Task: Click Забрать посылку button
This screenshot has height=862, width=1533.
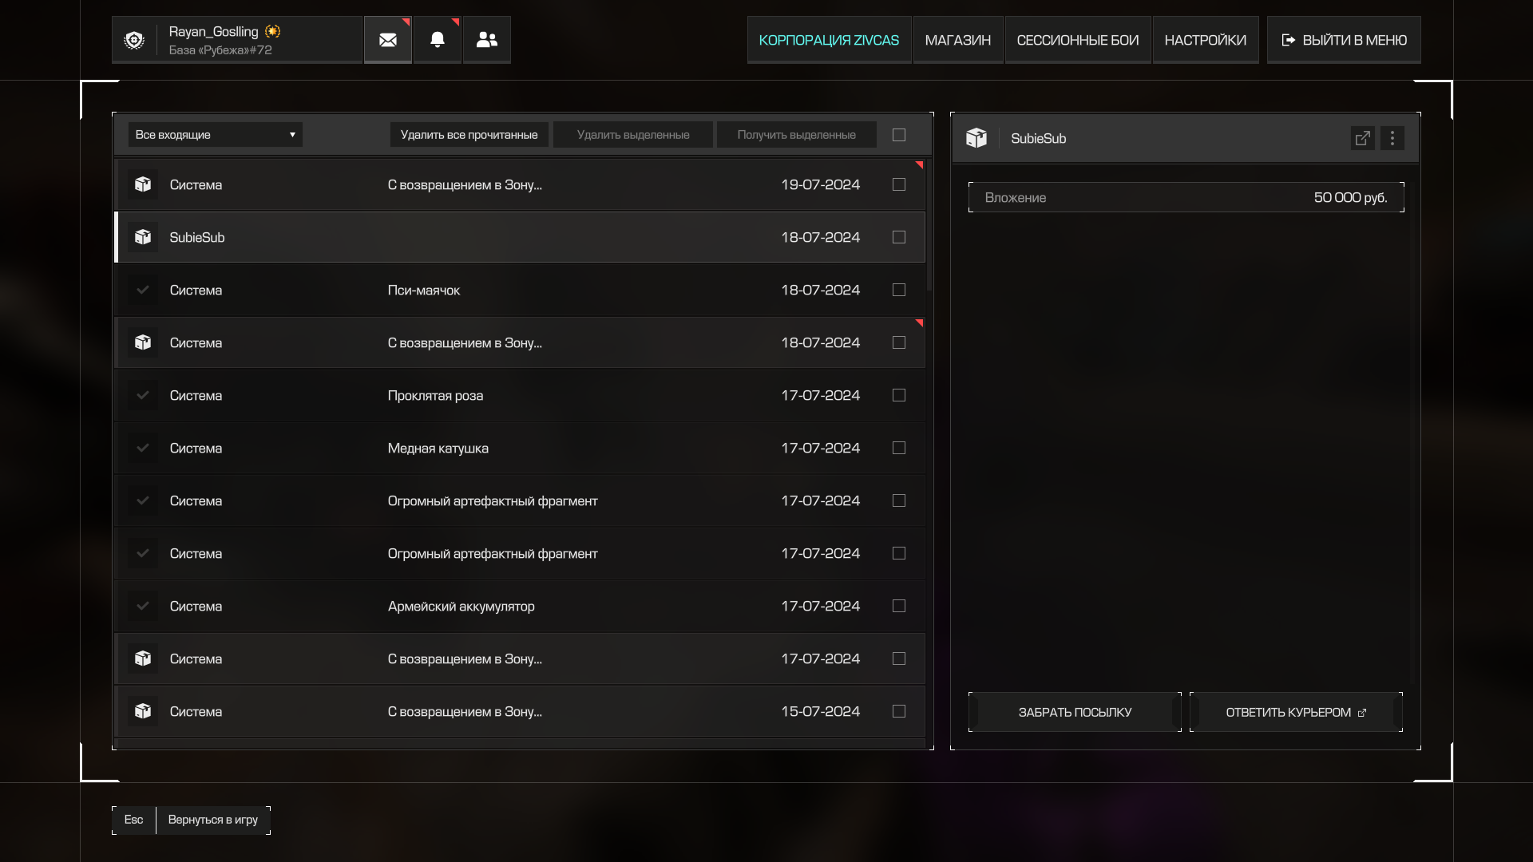Action: pos(1075,712)
